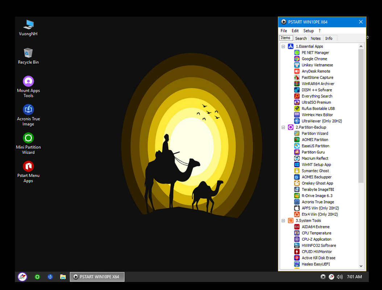
Task: Collapse the 1.Essential Apps group
Action: (x=283, y=46)
